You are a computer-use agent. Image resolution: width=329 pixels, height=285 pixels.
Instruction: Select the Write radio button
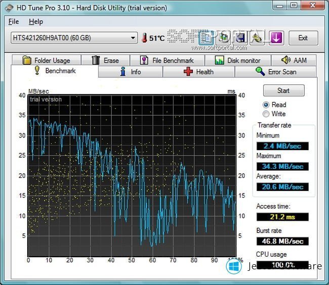point(266,114)
